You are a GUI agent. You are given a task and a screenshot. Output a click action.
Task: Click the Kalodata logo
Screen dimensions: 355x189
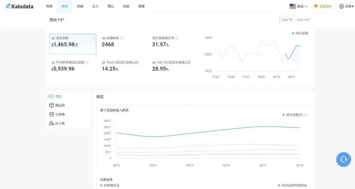tap(19, 6)
